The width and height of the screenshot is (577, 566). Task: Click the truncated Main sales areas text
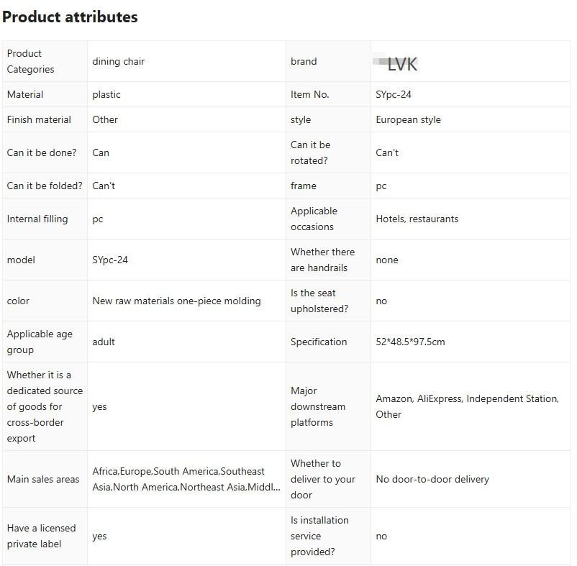[186, 479]
